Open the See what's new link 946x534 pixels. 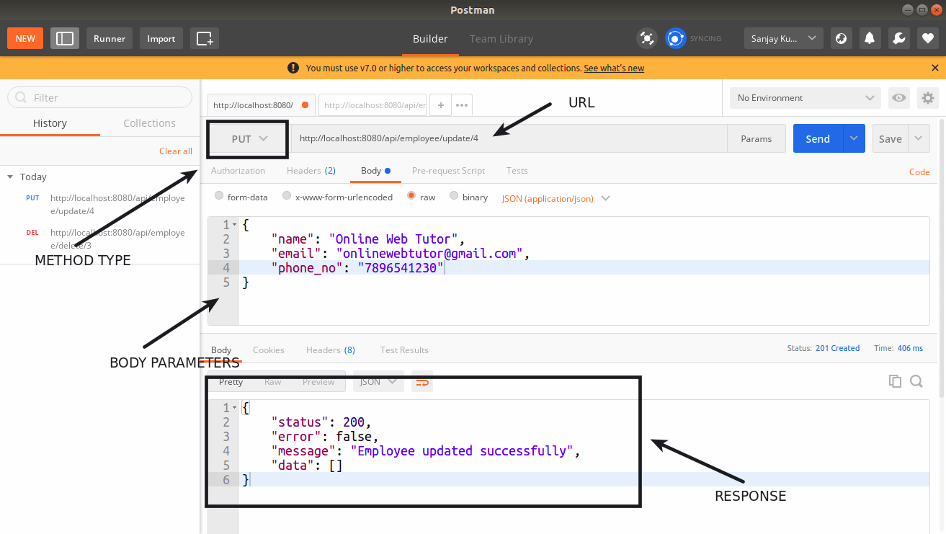click(x=614, y=67)
